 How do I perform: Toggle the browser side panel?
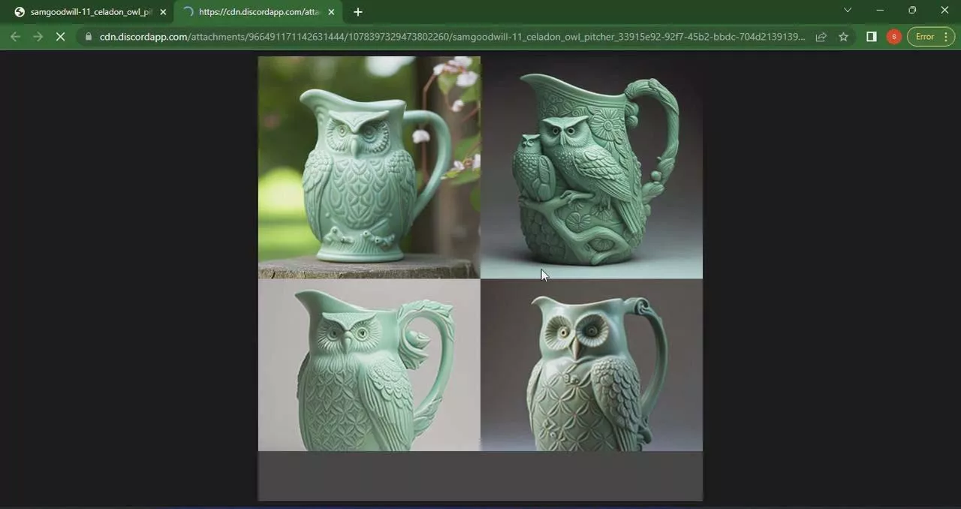click(x=871, y=37)
